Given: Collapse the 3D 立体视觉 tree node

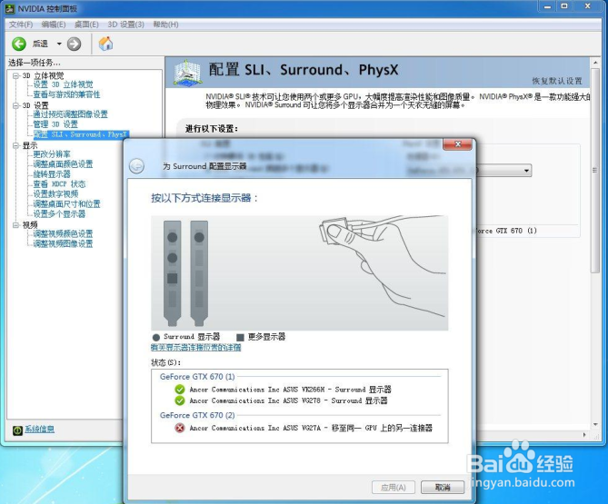Looking at the screenshot, I should (x=15, y=75).
